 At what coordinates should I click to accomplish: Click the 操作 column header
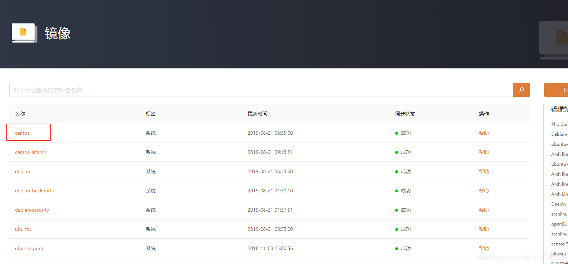(x=484, y=114)
